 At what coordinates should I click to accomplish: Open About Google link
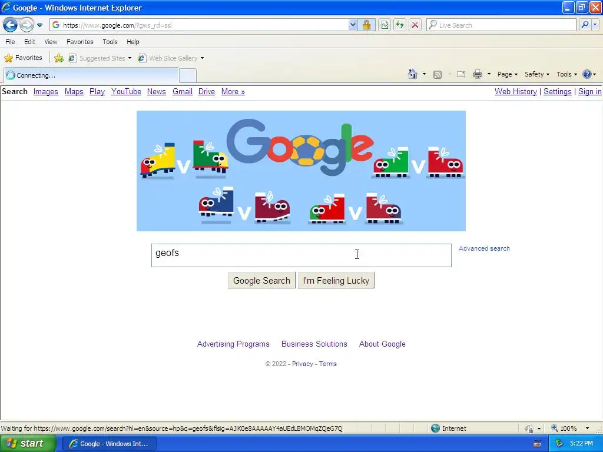(382, 344)
